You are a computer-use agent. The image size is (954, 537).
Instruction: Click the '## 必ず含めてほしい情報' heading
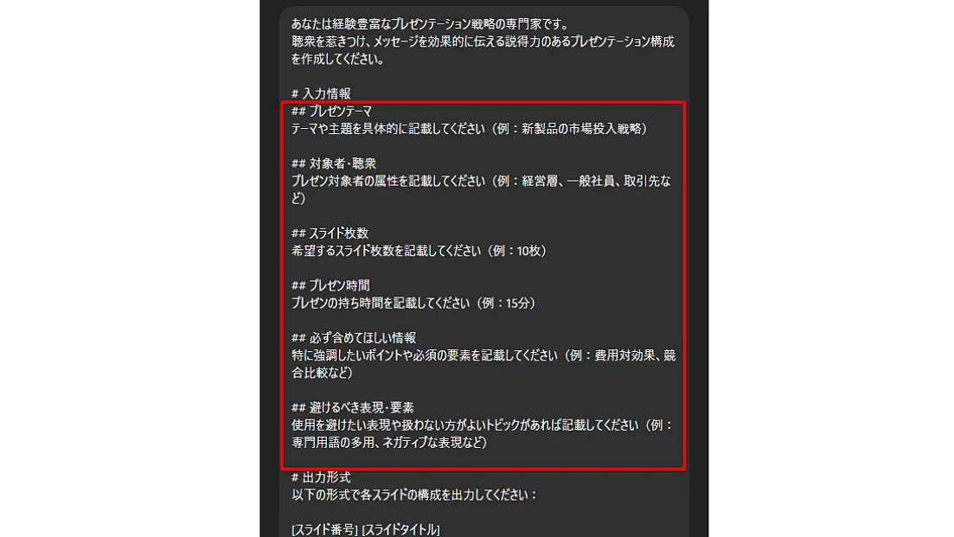click(354, 337)
